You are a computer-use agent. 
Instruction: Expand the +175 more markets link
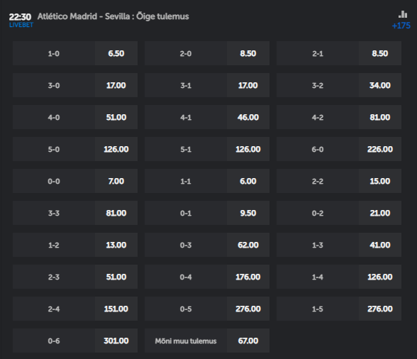click(x=401, y=26)
